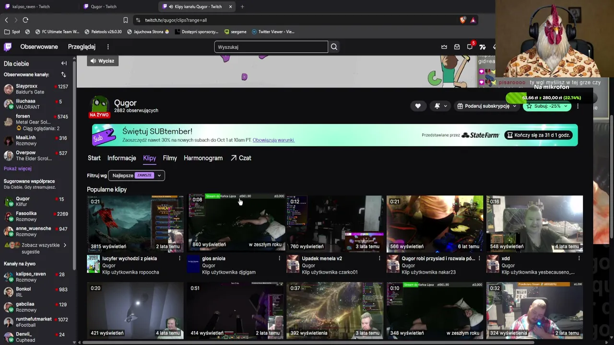Toggle follow heart for Qugor
Viewport: 614px width, 345px height.
[418, 106]
